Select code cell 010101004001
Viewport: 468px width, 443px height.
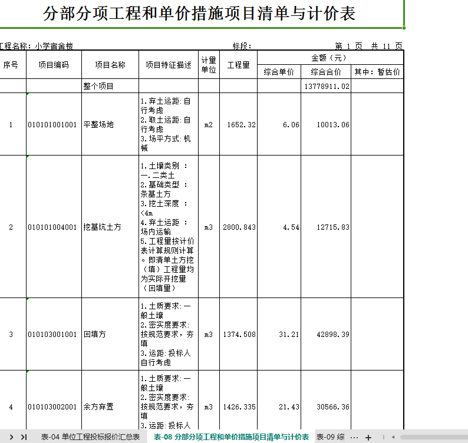click(x=54, y=227)
